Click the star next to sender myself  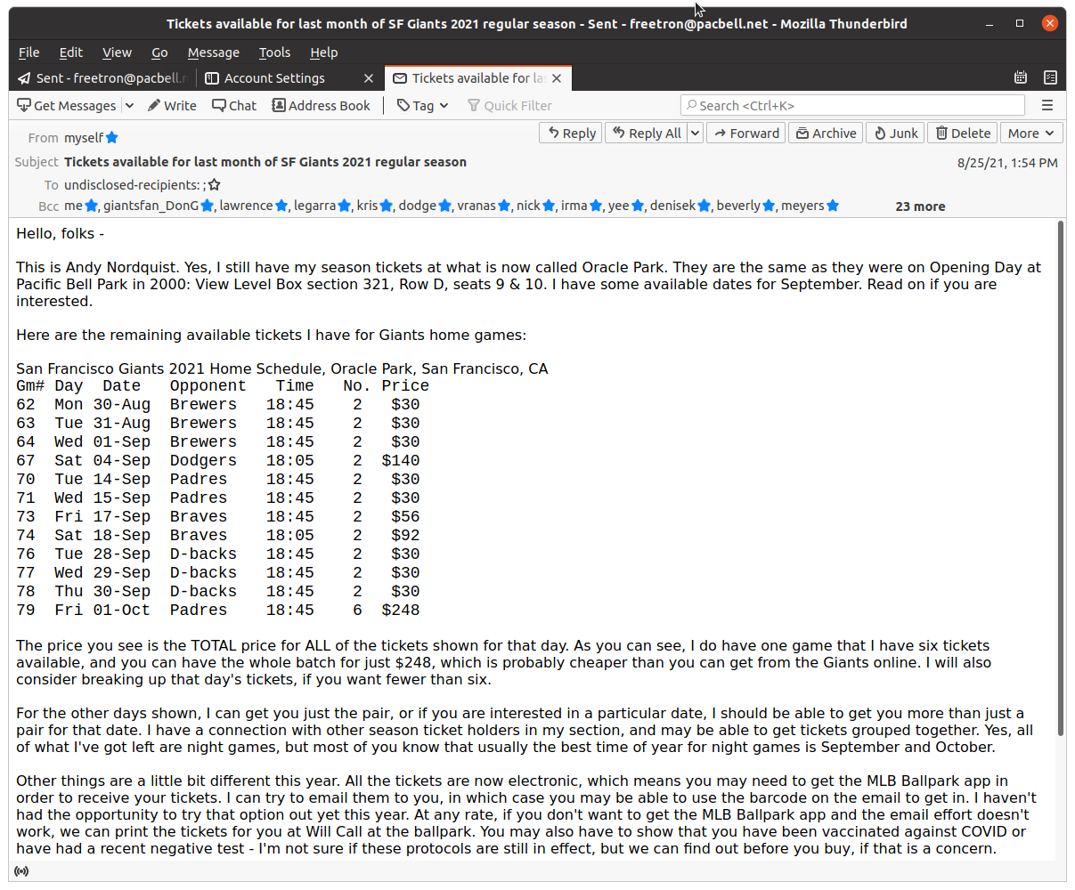click(x=112, y=138)
